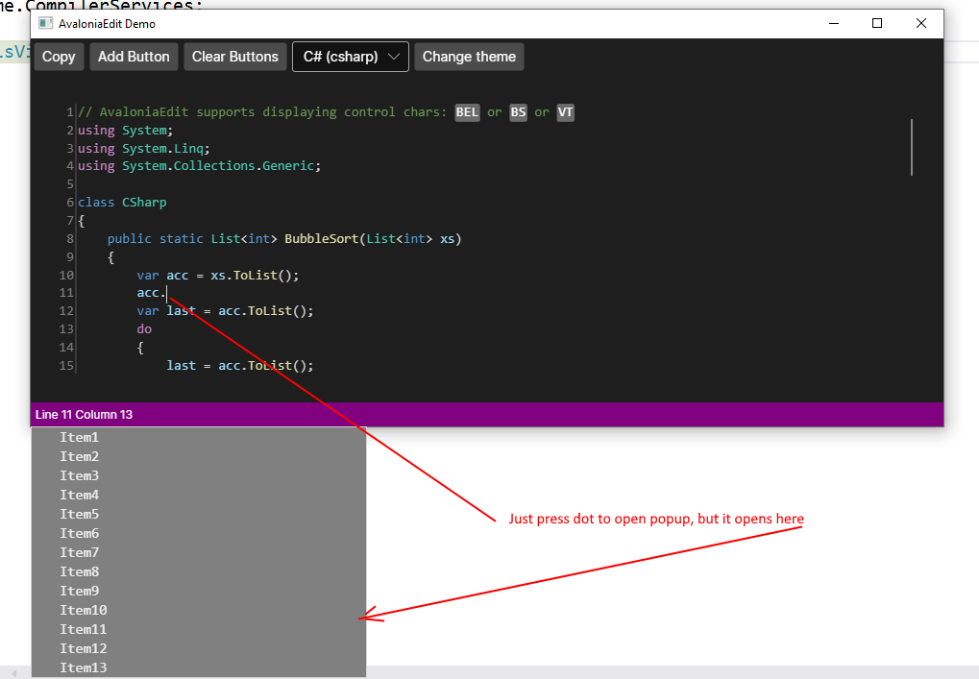
Task: Click the BubbleSort method name
Action: tap(322, 239)
